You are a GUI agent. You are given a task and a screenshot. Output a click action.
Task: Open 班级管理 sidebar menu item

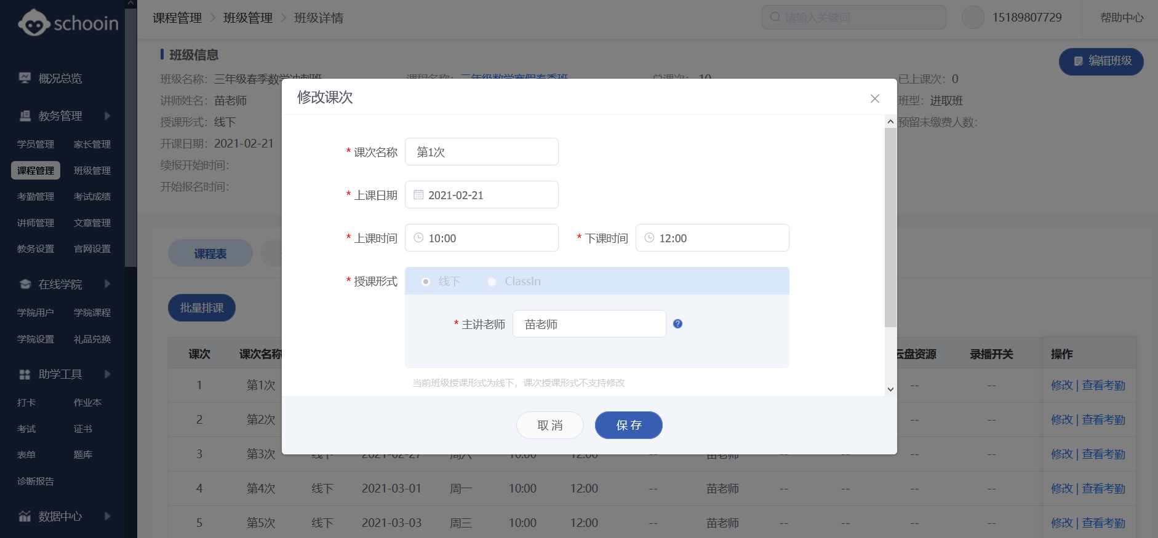[92, 170]
